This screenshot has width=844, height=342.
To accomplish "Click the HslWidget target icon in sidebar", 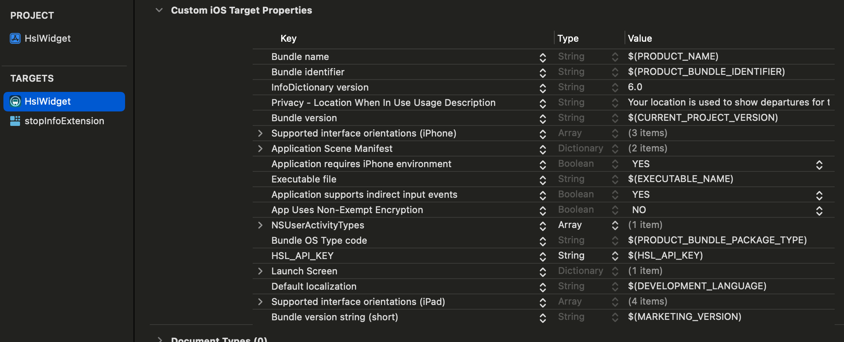I will [x=15, y=101].
